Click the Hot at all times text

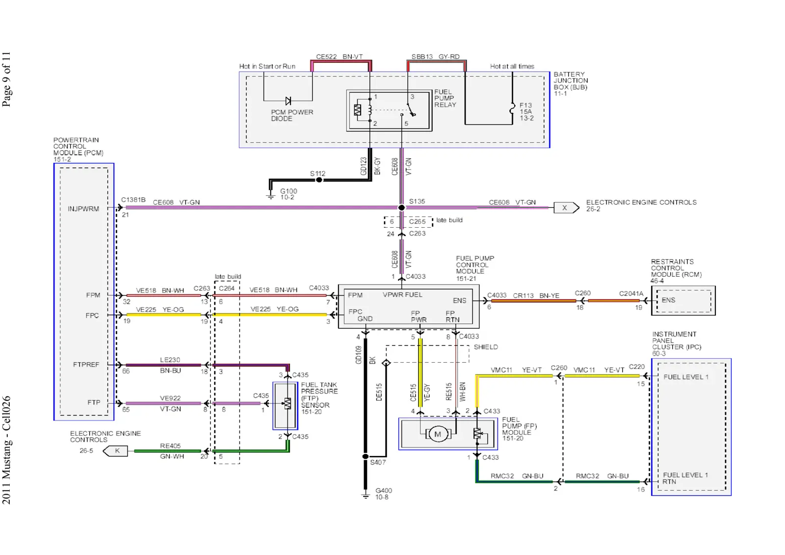(x=512, y=66)
